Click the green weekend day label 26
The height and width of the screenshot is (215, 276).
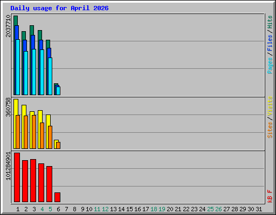[x=218, y=209]
